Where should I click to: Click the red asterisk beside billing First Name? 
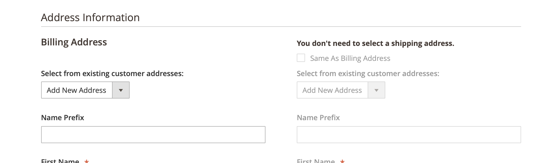click(x=87, y=161)
